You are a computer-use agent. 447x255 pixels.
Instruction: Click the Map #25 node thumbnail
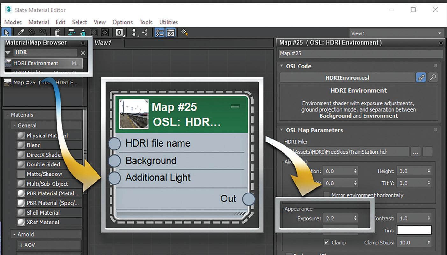133,114
